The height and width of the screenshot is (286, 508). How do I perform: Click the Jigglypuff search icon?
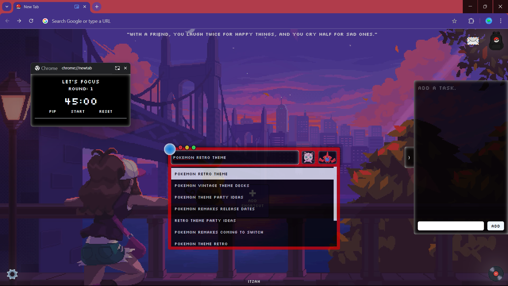pyautogui.click(x=308, y=158)
